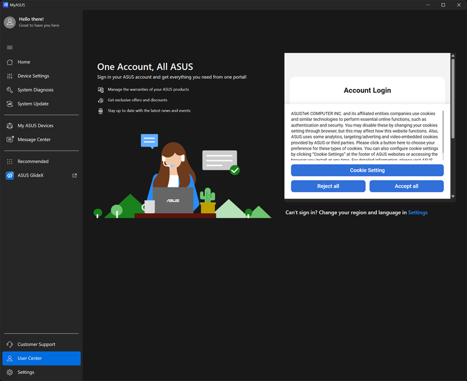Open My ASUS Devices icon
Viewport: 467px width, 381px height.
coord(10,125)
